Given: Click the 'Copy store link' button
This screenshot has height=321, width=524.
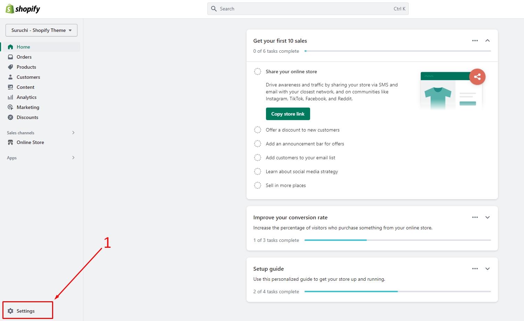Looking at the screenshot, I should pyautogui.click(x=288, y=114).
